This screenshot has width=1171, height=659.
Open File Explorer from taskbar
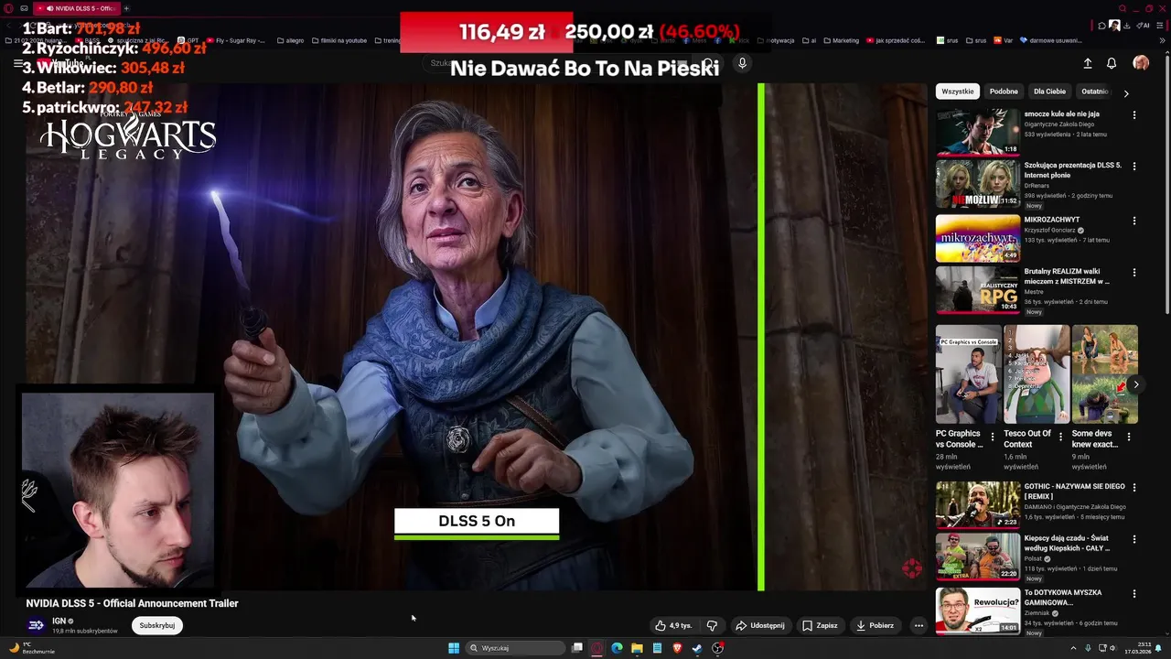click(637, 648)
